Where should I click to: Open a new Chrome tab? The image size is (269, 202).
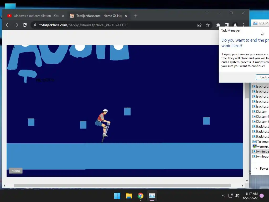(136, 16)
